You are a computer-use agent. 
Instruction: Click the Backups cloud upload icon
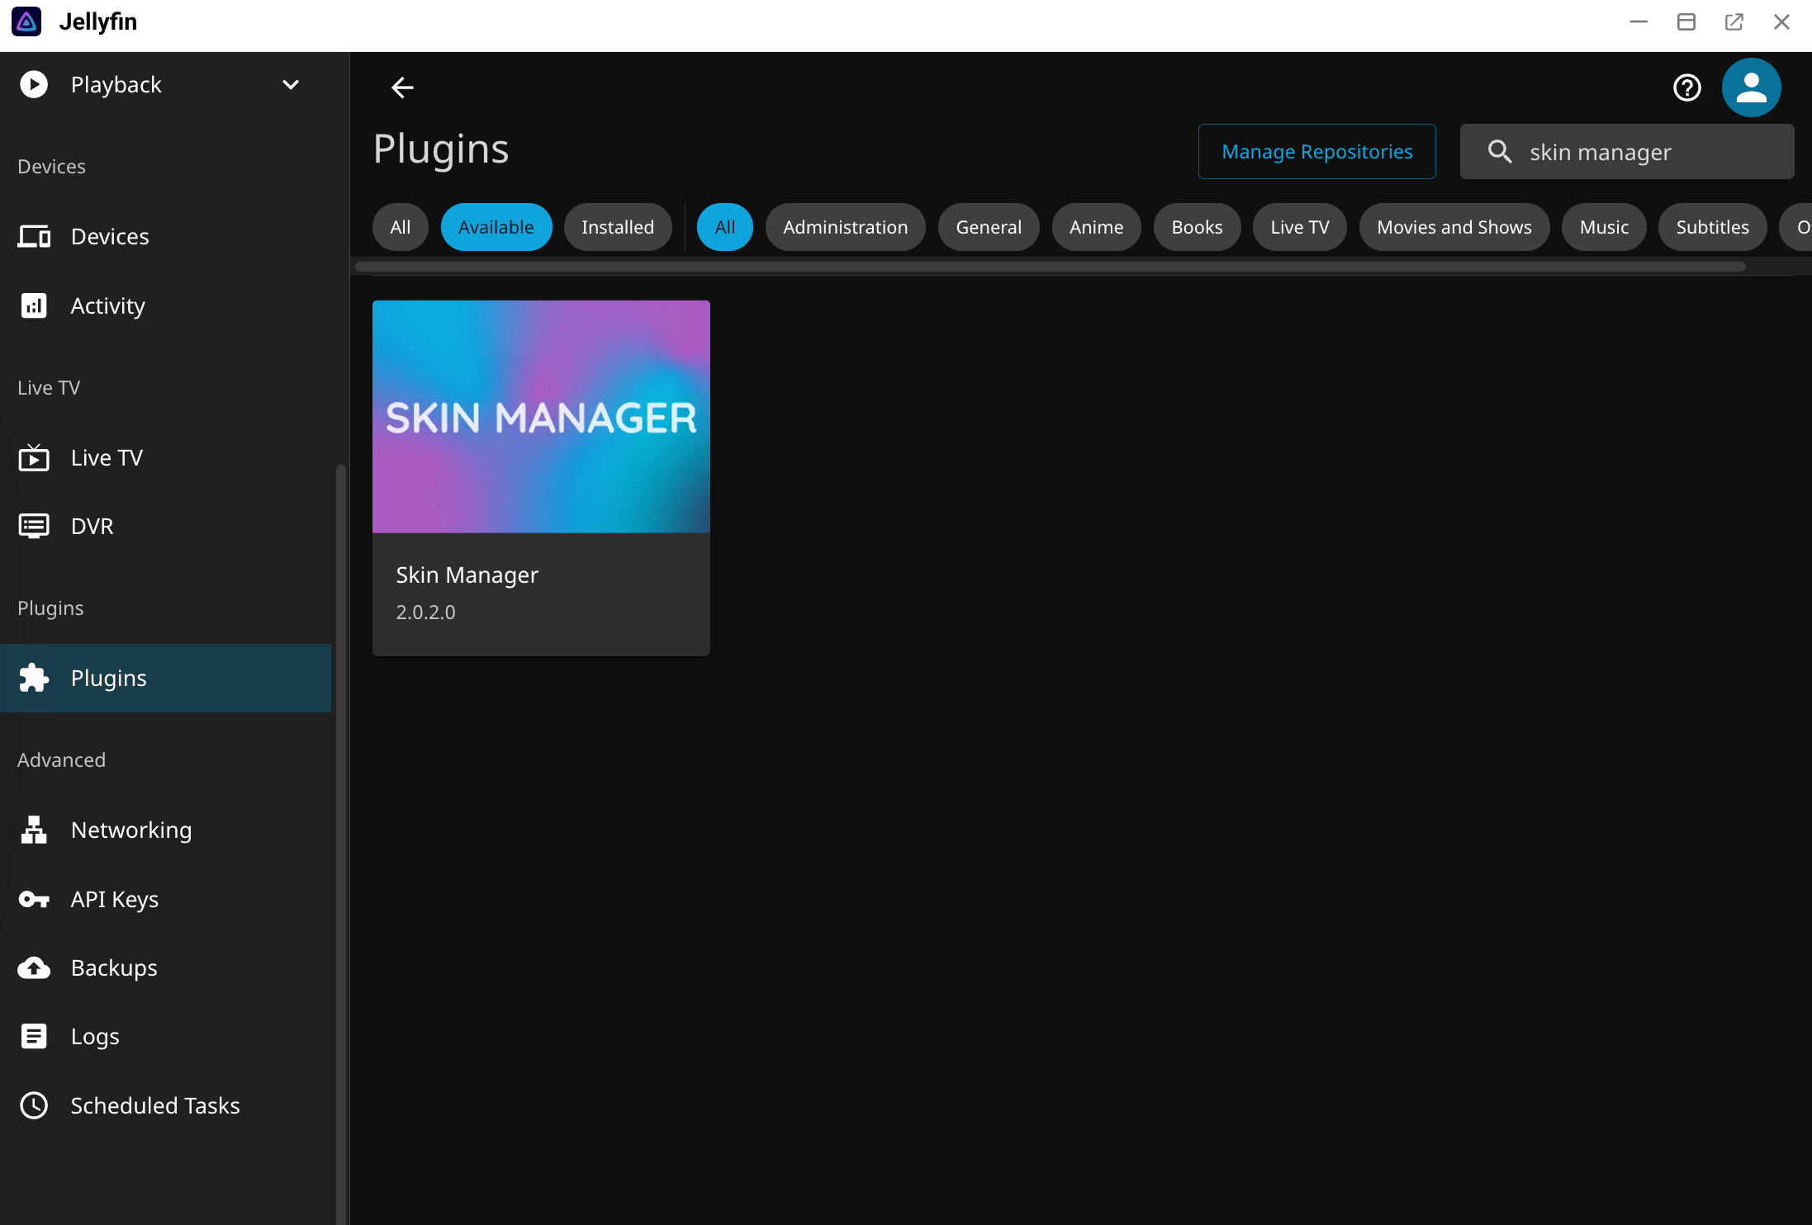click(34, 967)
